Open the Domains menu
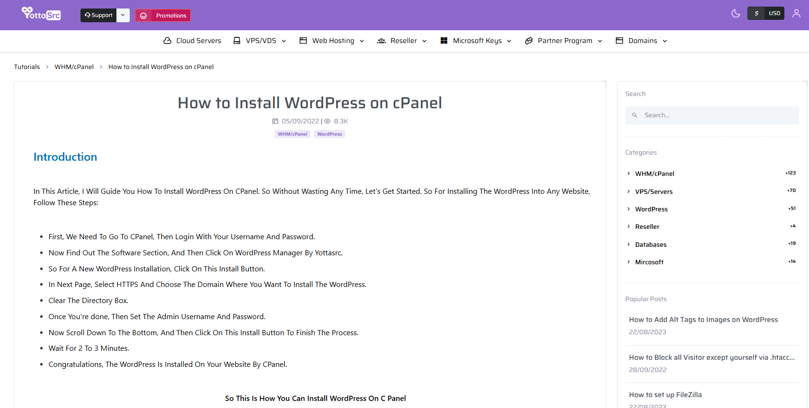809x408 pixels. [x=642, y=41]
